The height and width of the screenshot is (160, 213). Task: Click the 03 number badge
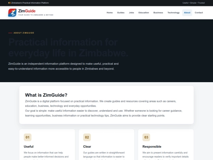click(x=146, y=137)
